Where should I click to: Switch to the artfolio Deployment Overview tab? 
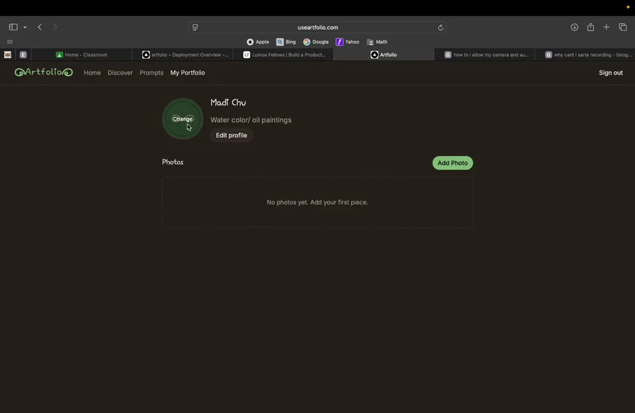(183, 55)
